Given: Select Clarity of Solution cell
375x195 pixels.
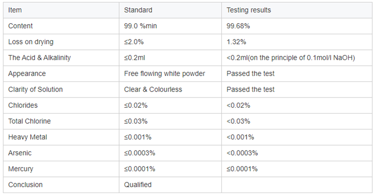Looking at the screenshot, I should tap(61, 89).
